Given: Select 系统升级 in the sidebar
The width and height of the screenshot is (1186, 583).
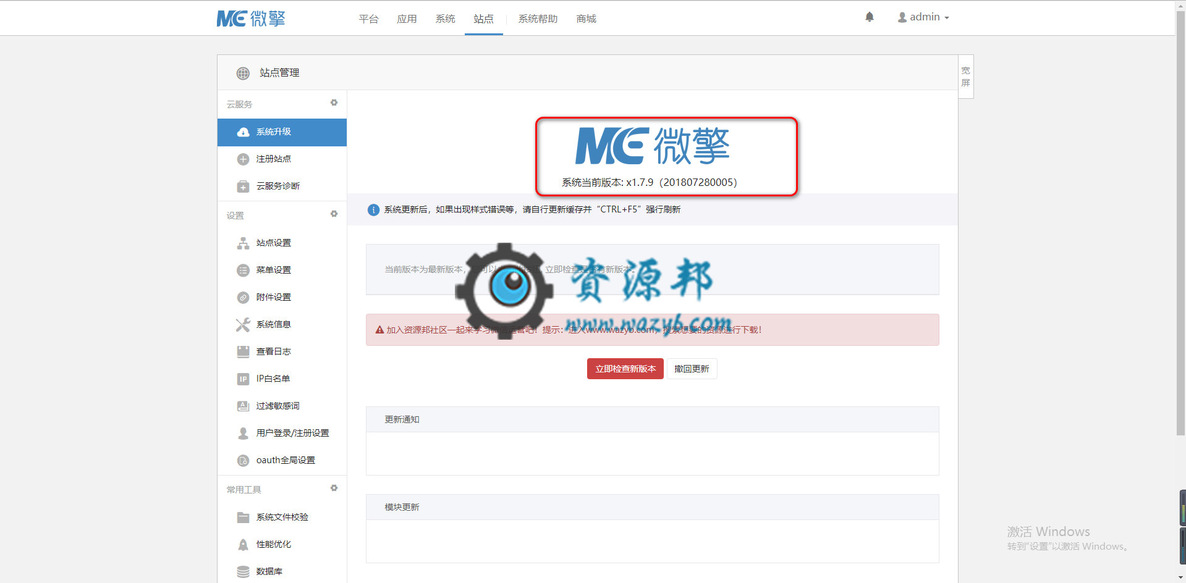Looking at the screenshot, I should (282, 132).
